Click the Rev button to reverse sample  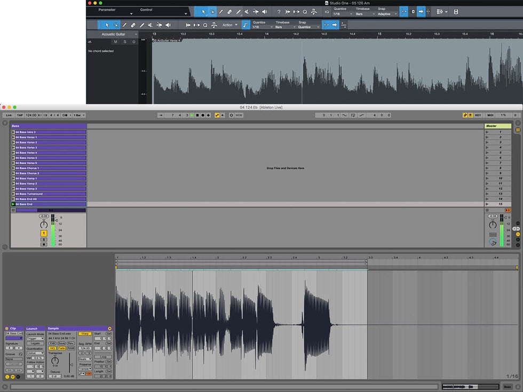[x=70, y=343]
